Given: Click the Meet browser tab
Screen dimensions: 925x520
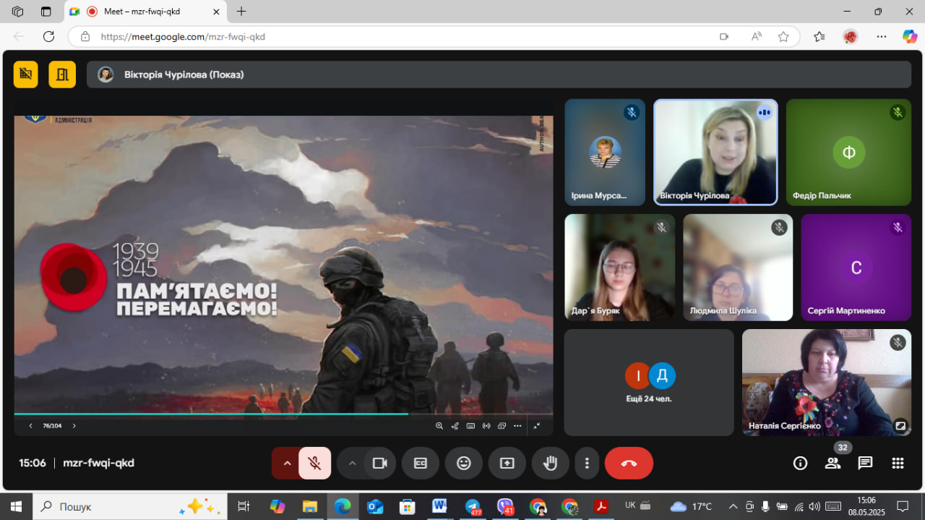Looking at the screenshot, I should (145, 12).
